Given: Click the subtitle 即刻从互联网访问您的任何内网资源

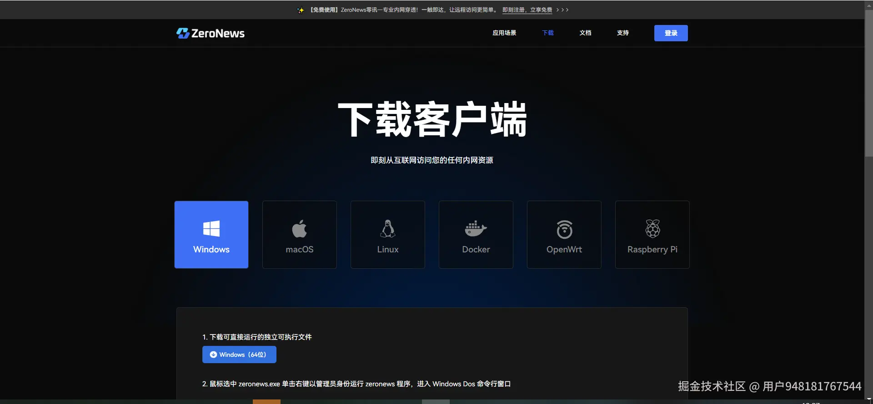Looking at the screenshot, I should click(x=432, y=160).
